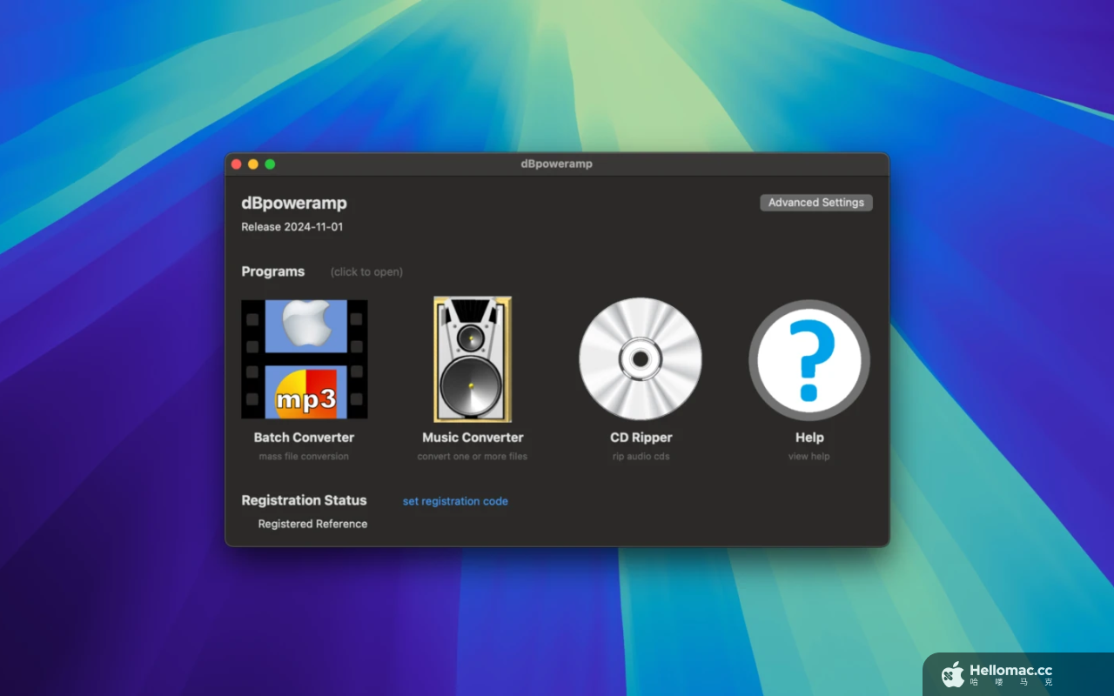Click the Programs heading
This screenshot has height=696, width=1114.
273,271
